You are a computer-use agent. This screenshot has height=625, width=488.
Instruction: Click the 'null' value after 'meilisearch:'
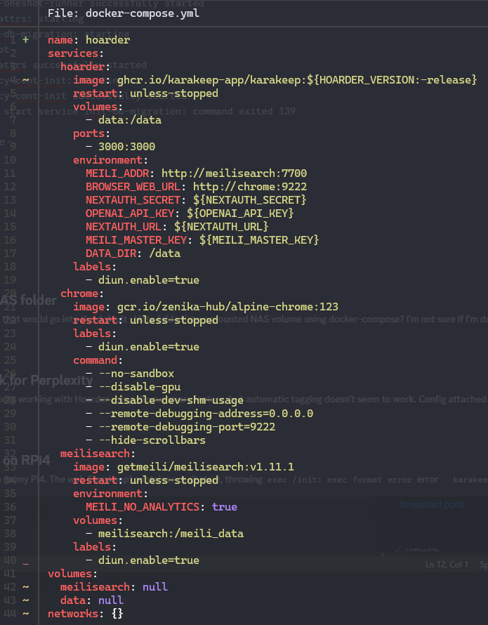[155, 587]
